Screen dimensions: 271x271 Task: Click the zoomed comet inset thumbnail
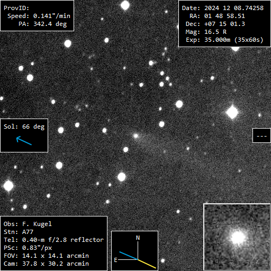pos(237,237)
